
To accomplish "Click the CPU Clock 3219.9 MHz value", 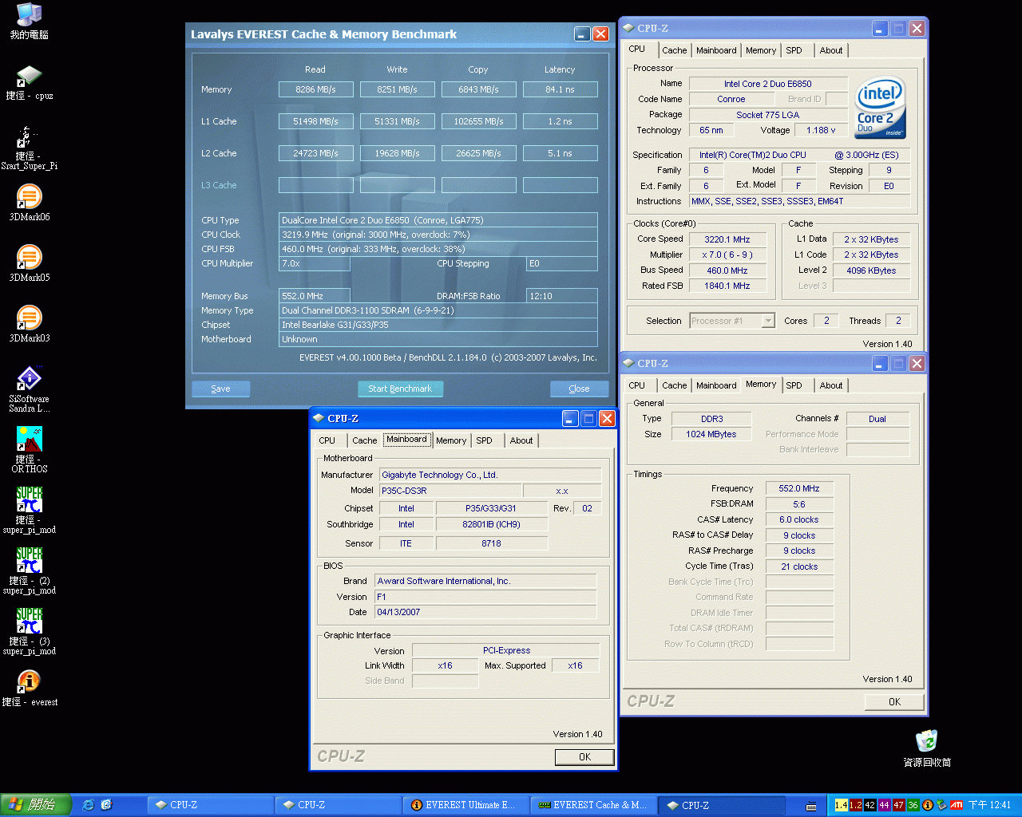I will click(438, 235).
